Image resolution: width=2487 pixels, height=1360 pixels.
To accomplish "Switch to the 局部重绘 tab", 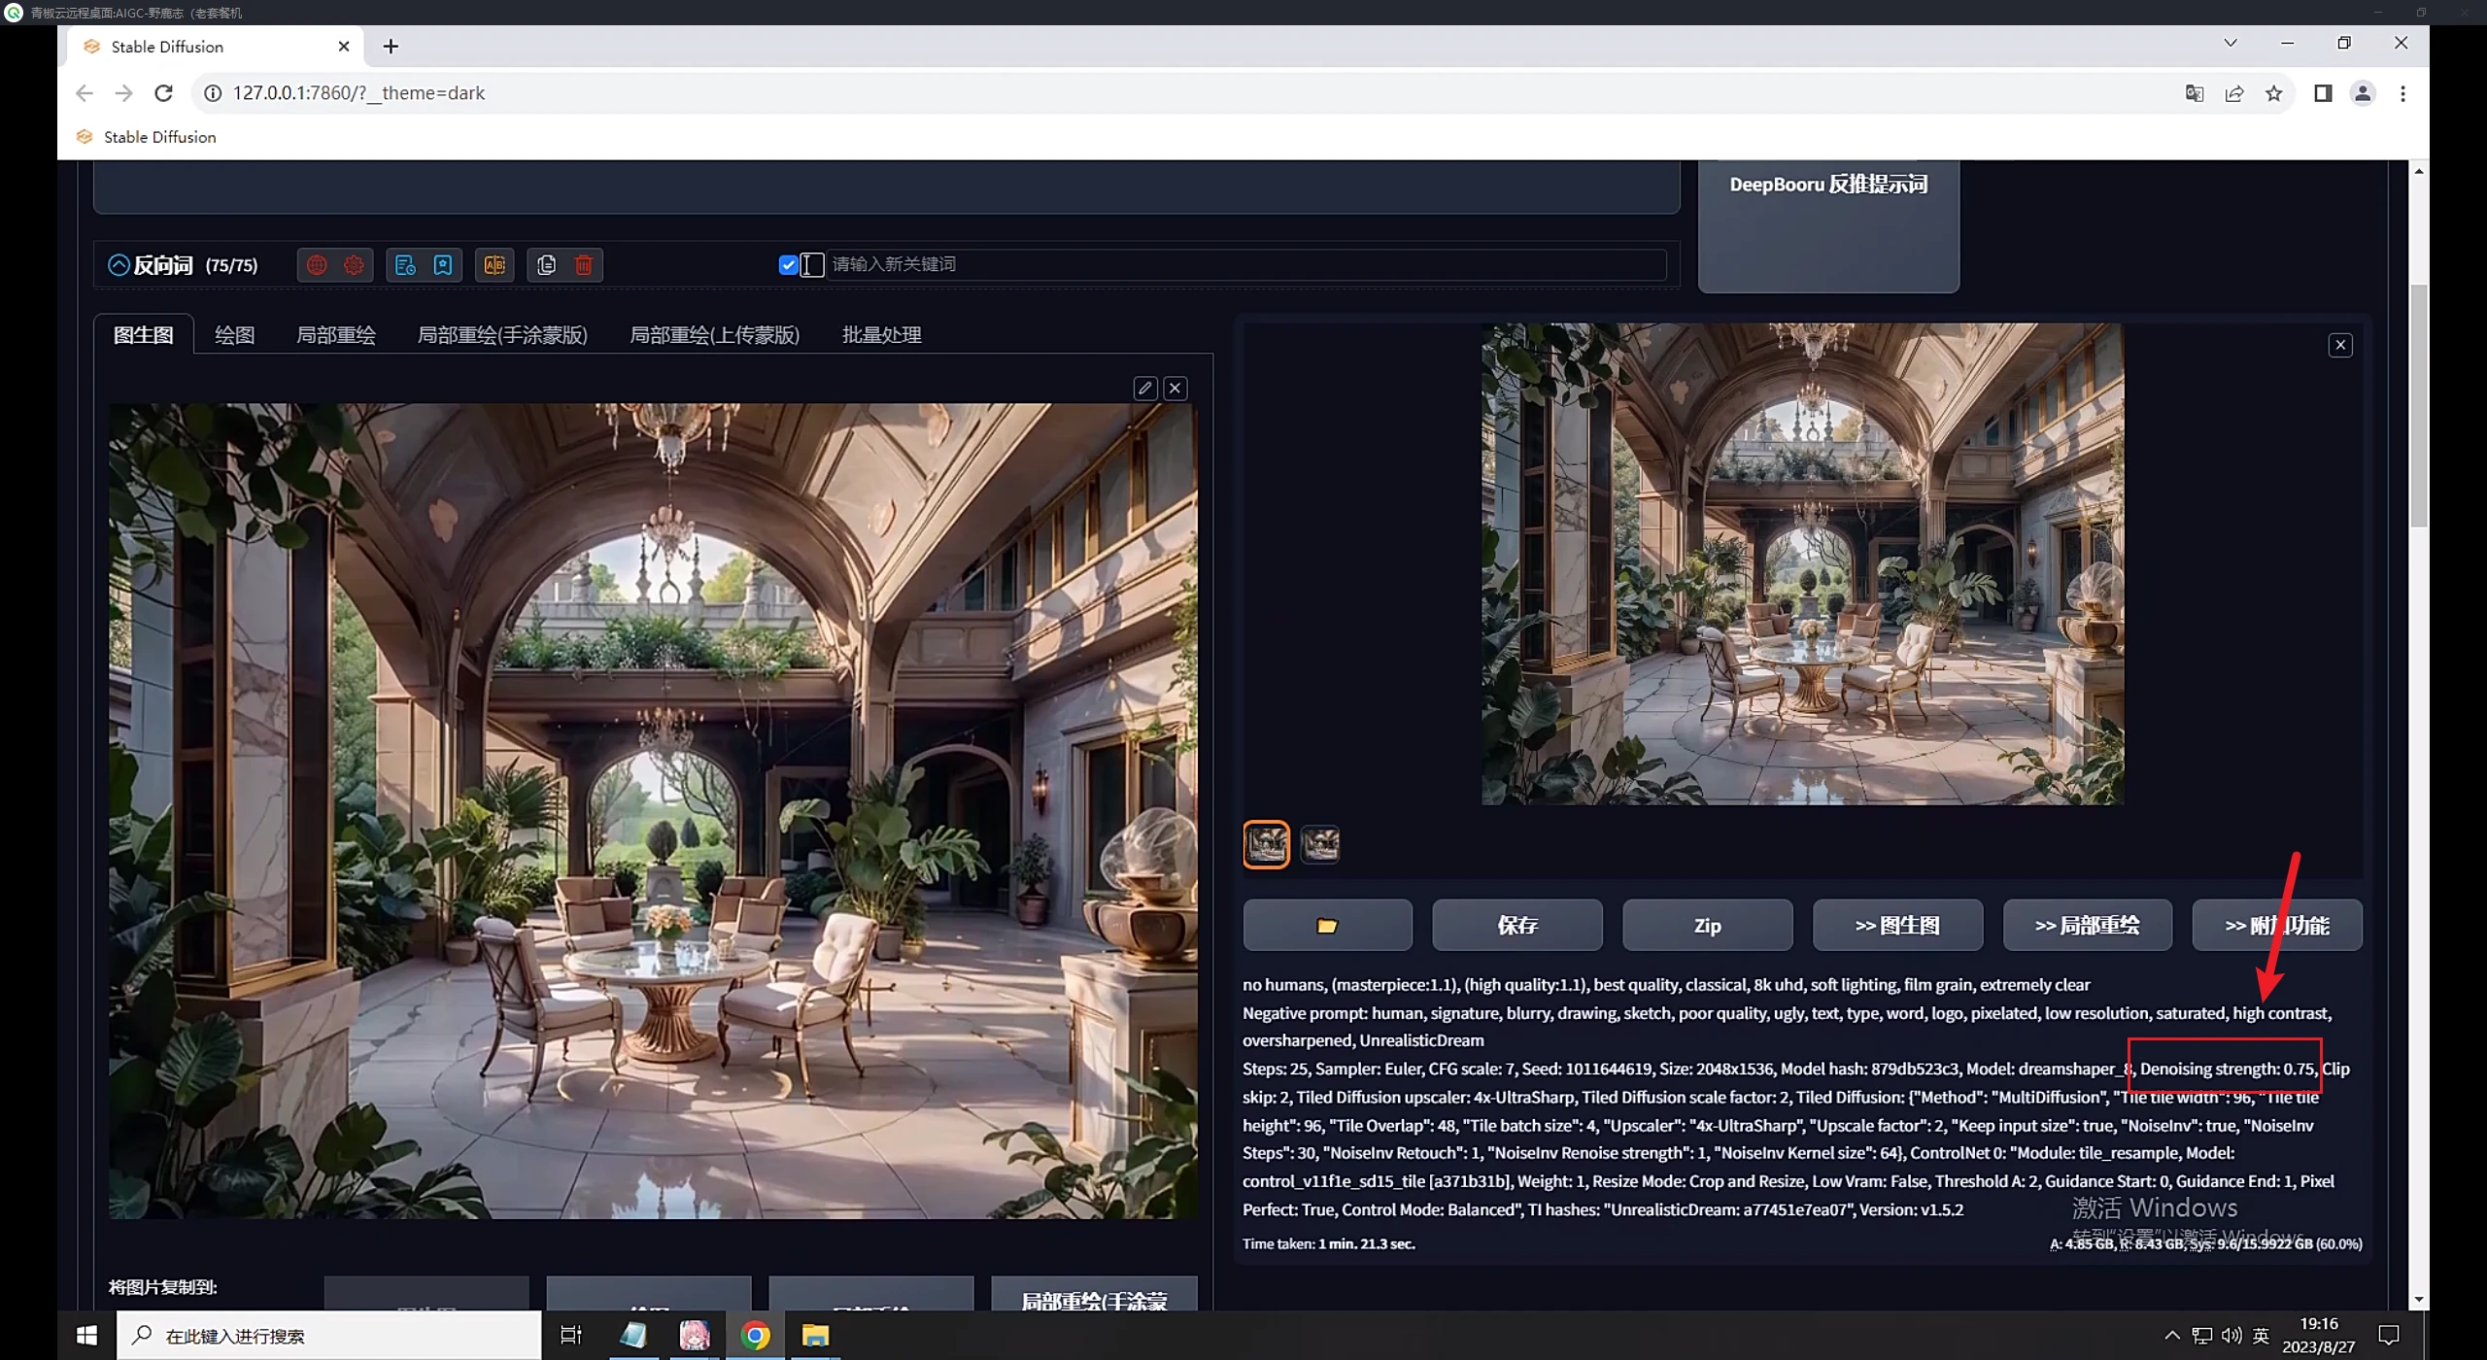I will [x=335, y=335].
